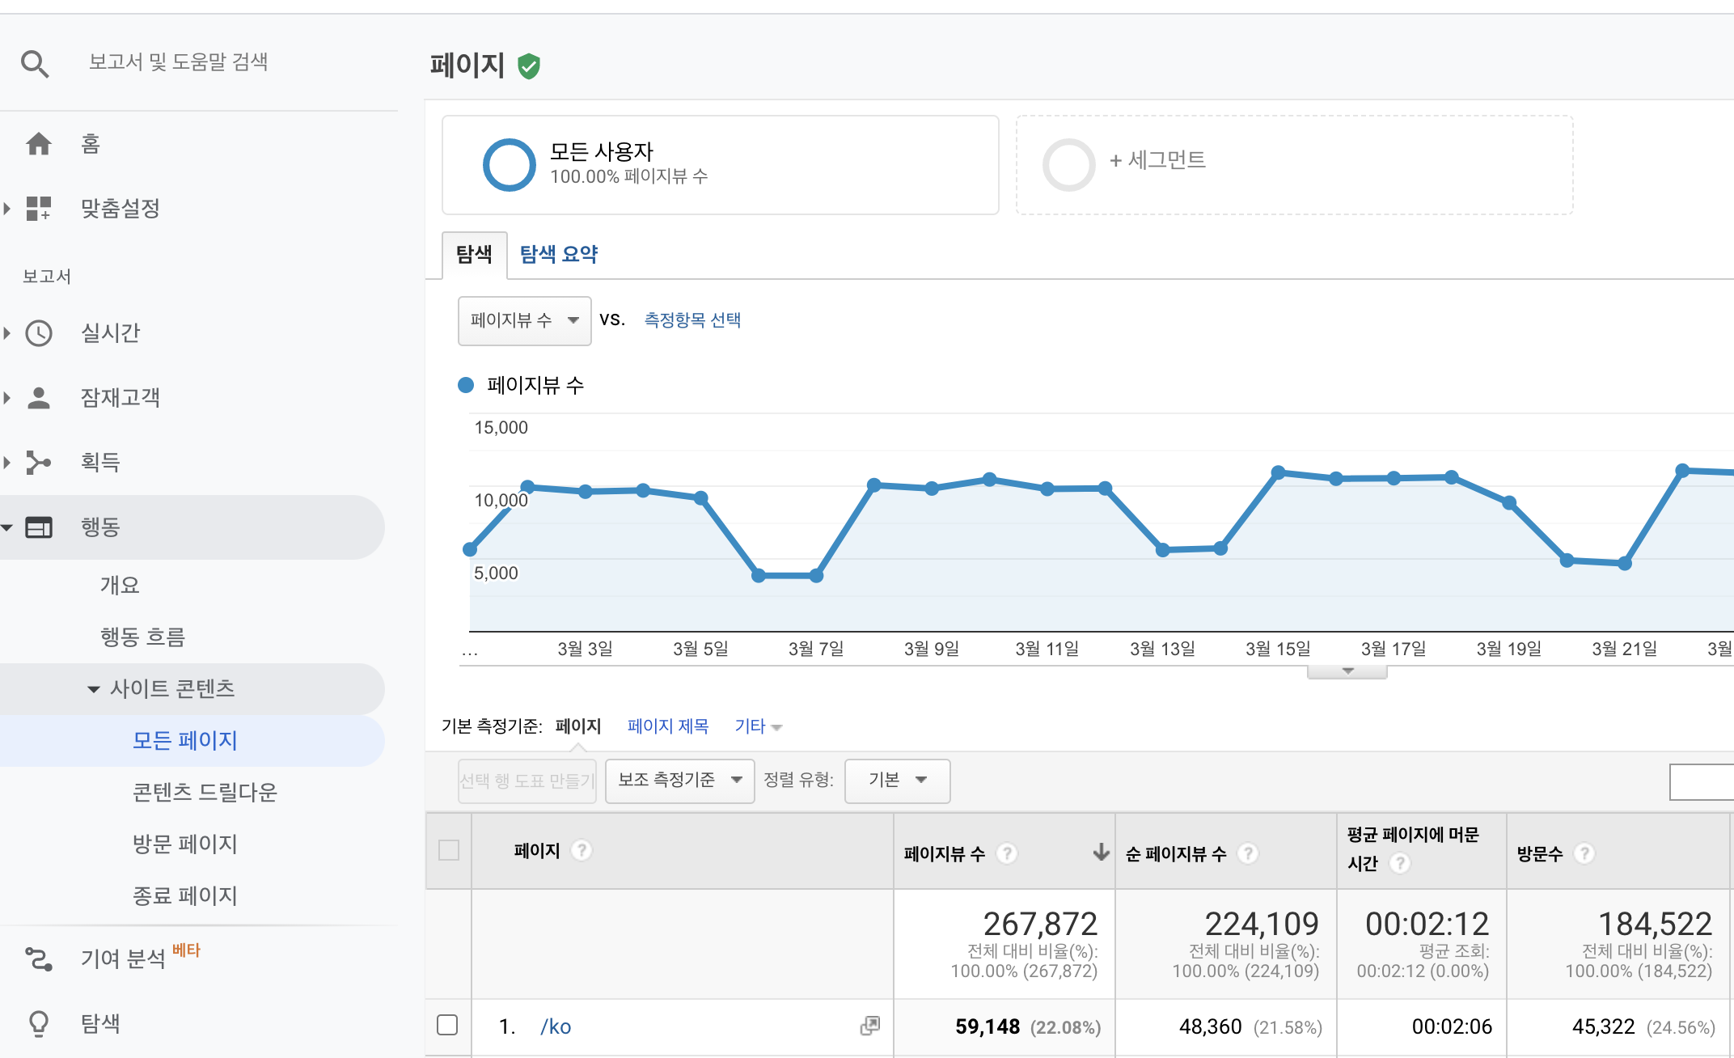Viewport: 1734px width, 1058px height.
Task: Click the Discover (탐색) lightbulb icon
Action: [38, 1024]
